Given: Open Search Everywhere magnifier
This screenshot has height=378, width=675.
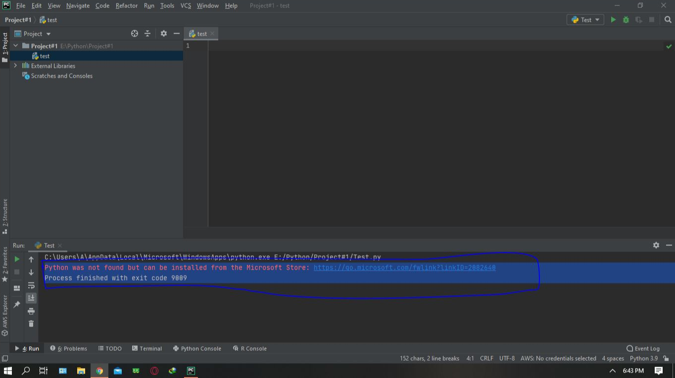Looking at the screenshot, I should [668, 20].
